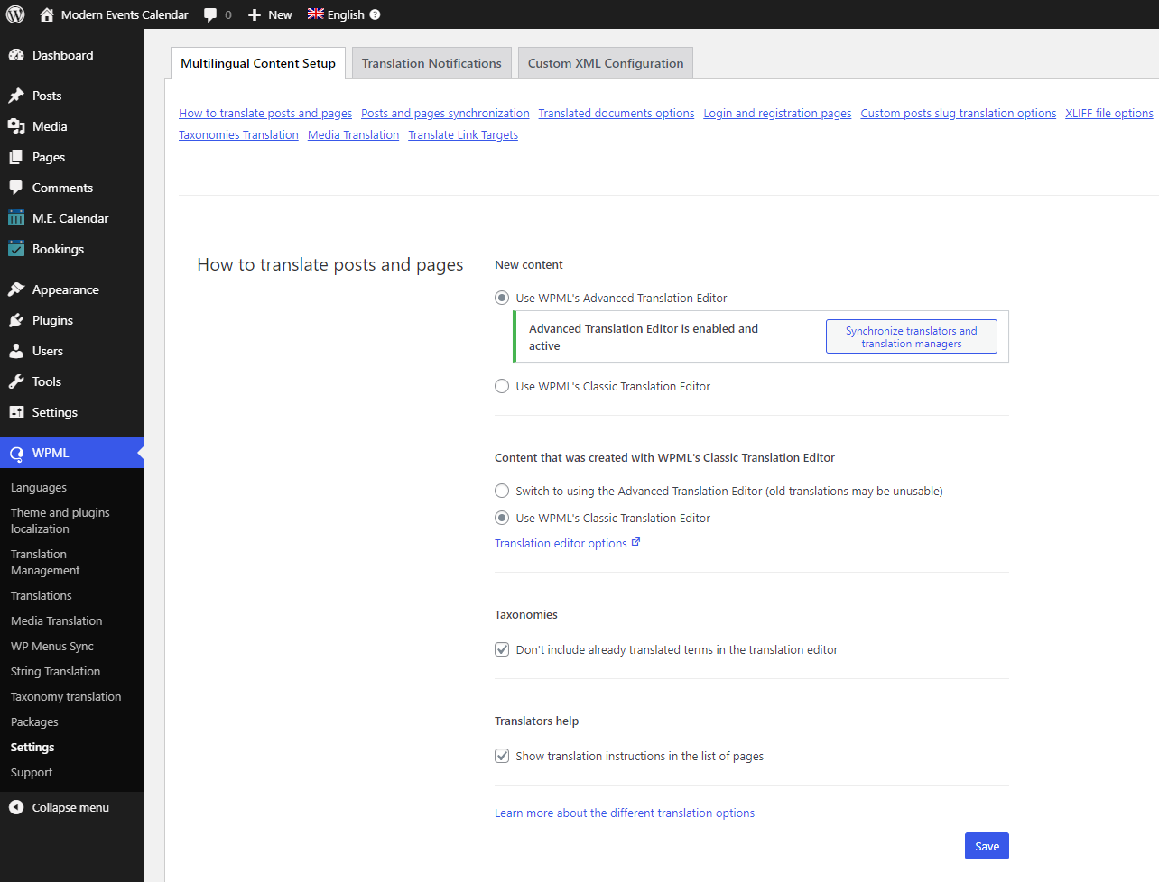Click the Dashboard gauge icon

[x=16, y=55]
